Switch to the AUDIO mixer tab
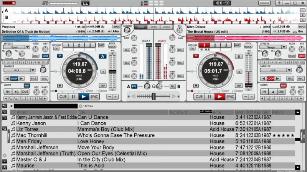Screen dimensions: 307x172 click(x=140, y=27)
